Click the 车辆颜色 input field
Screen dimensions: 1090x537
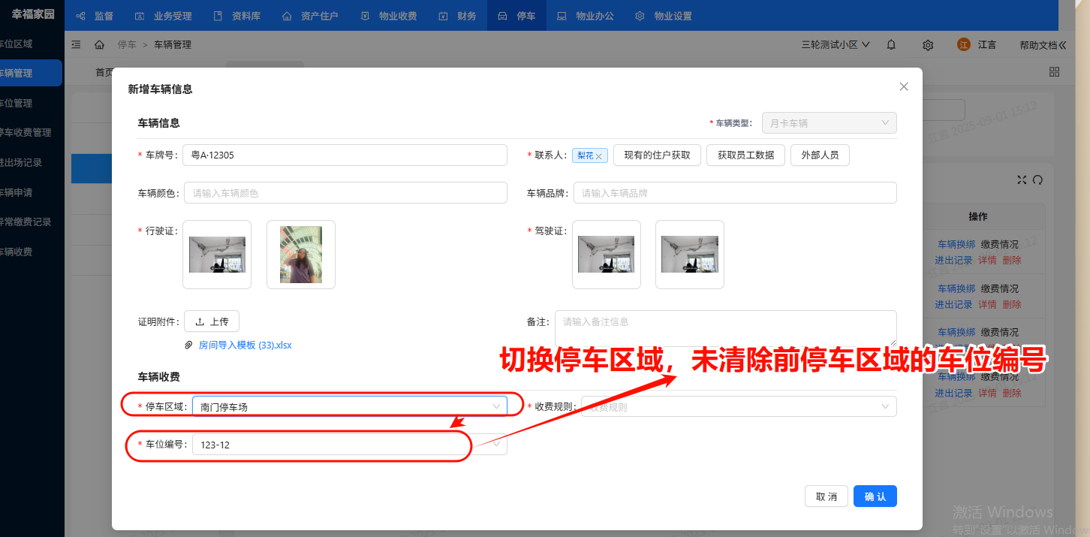click(x=345, y=192)
